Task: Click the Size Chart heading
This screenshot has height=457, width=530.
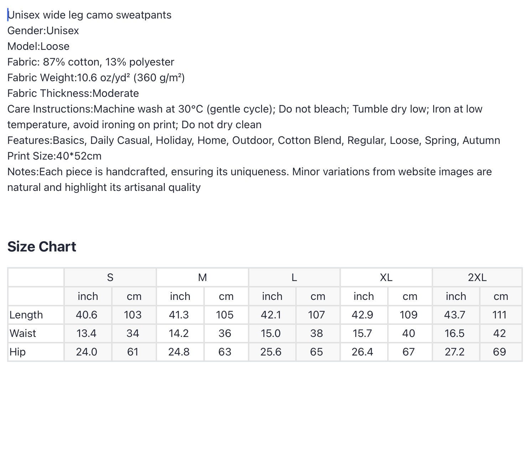Action: pos(42,246)
